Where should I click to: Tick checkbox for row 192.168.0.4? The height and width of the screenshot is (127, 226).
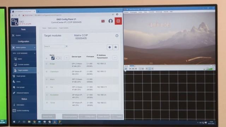click(x=47, y=95)
